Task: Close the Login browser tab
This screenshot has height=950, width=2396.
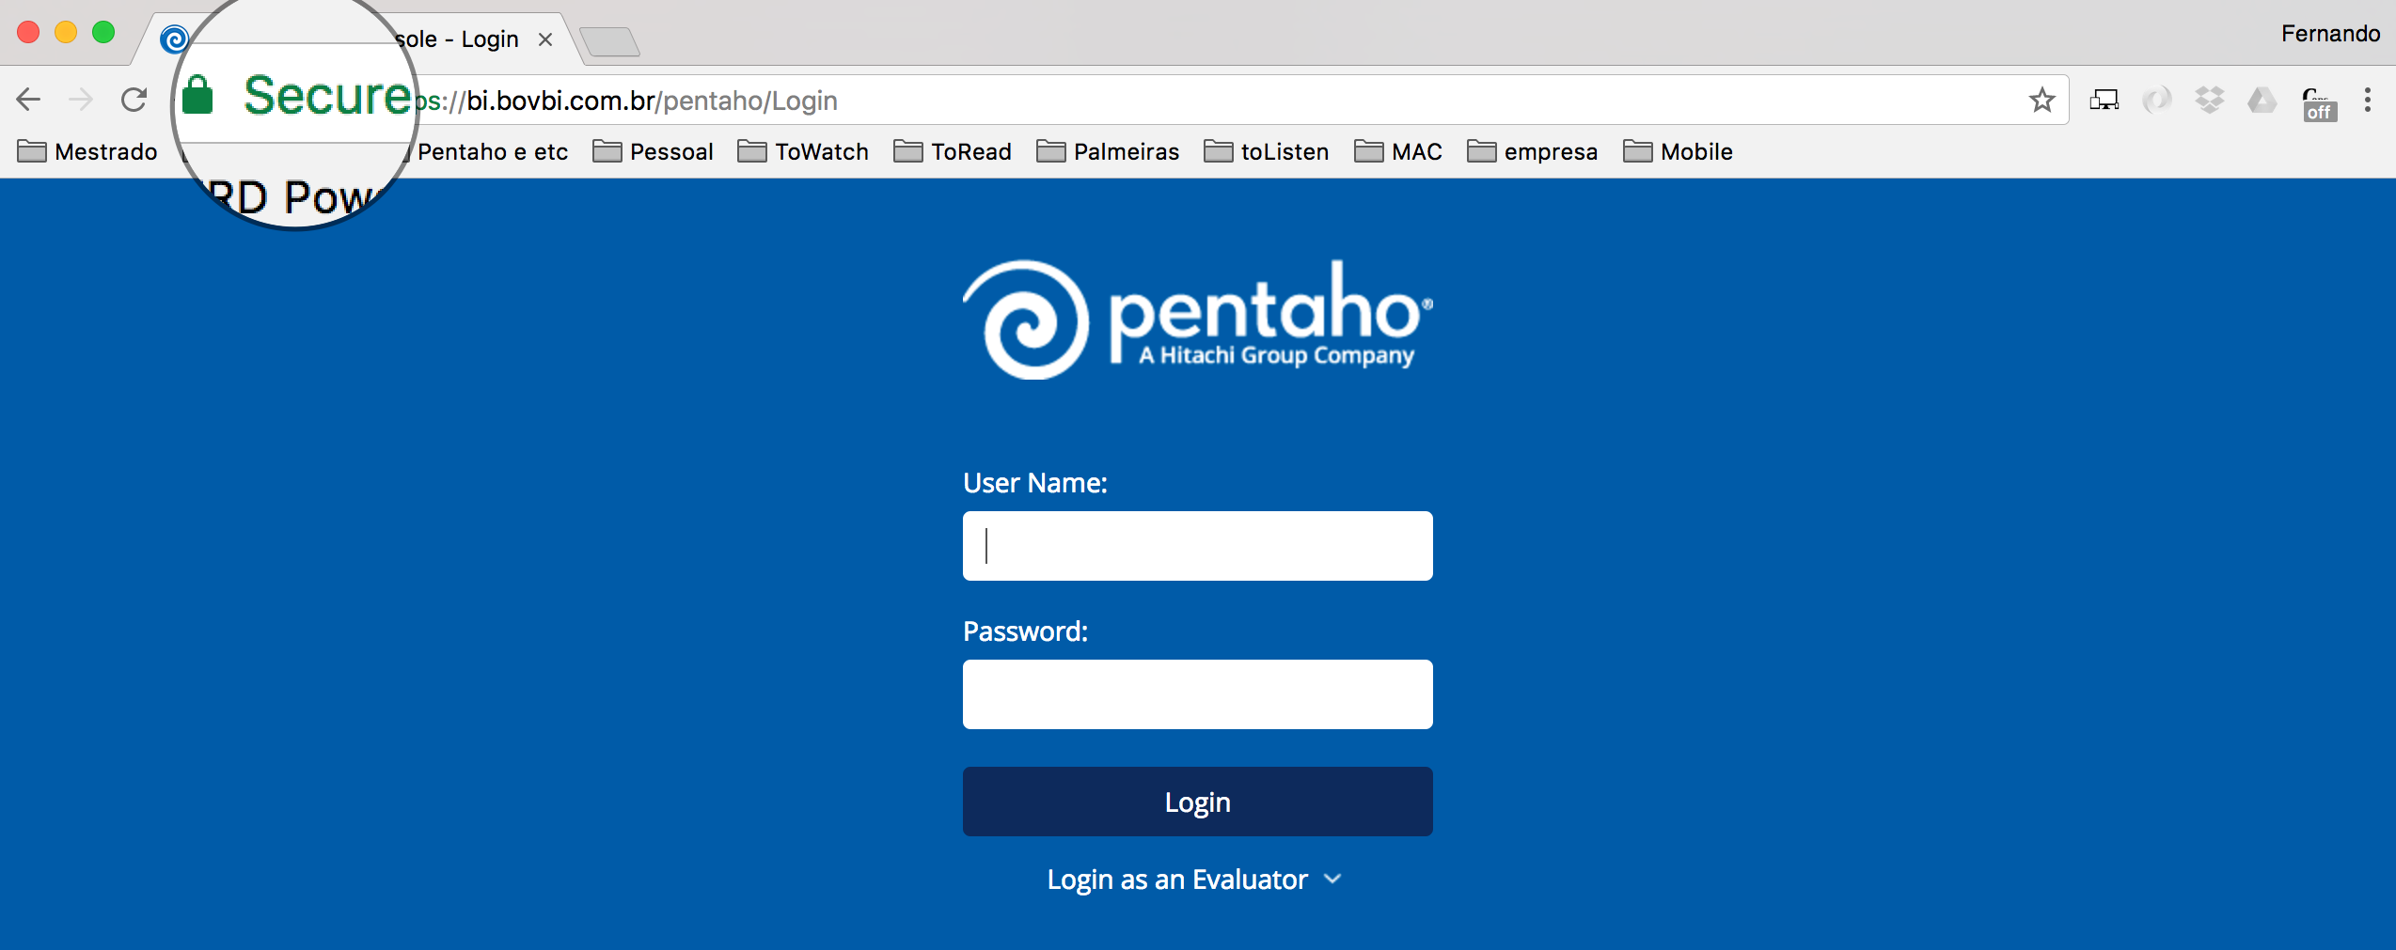Action: pos(544,39)
